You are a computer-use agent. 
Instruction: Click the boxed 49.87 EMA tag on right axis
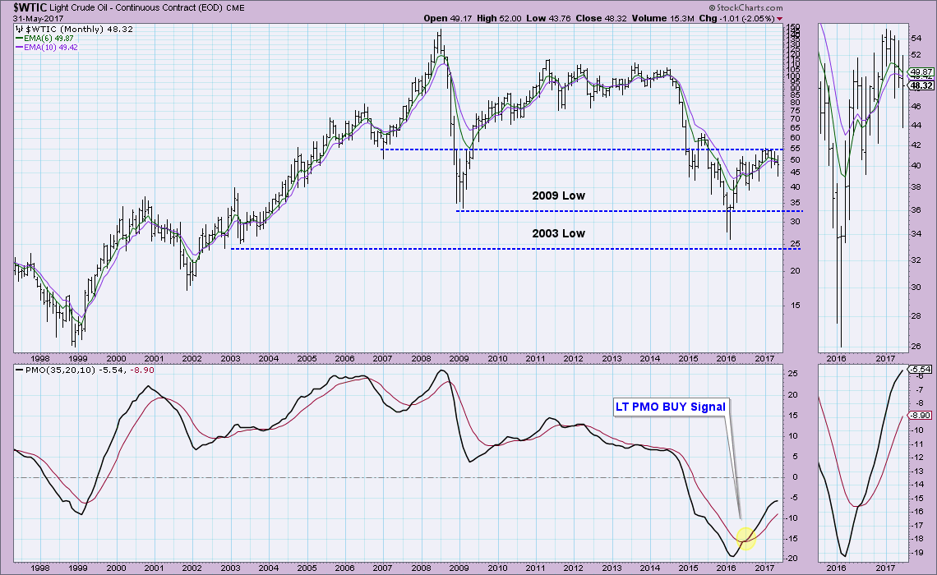921,72
